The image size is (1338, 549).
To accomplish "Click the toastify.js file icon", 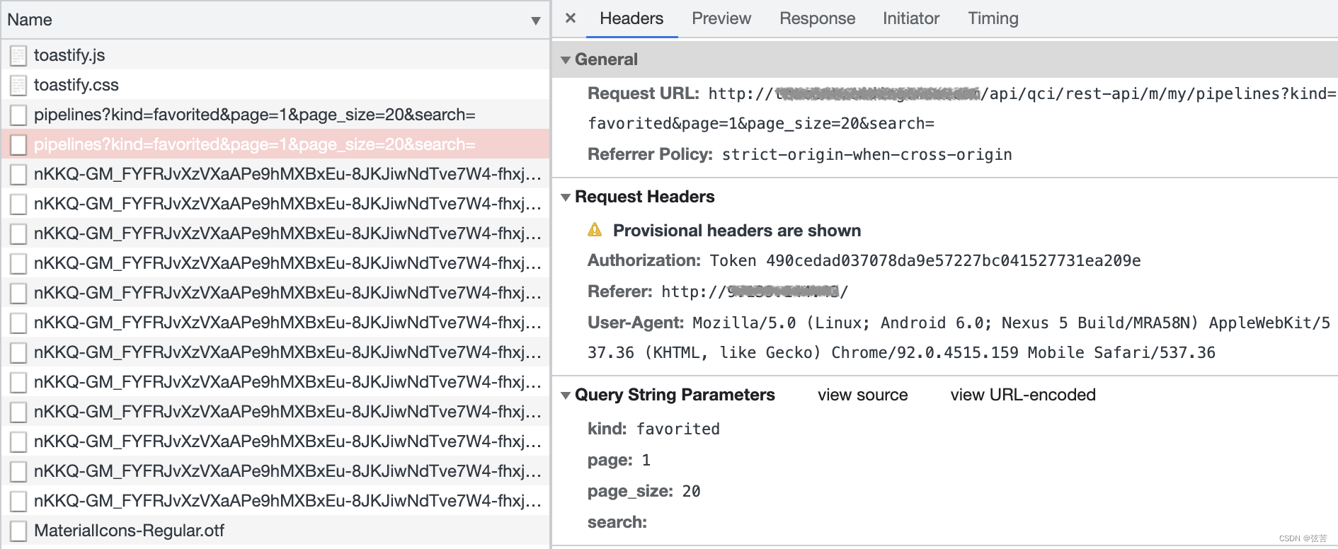I will pyautogui.click(x=18, y=55).
